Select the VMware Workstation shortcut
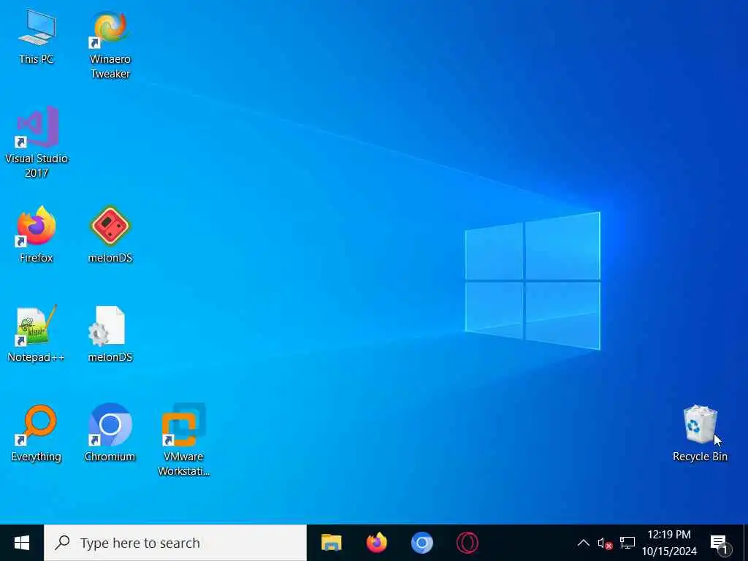Image resolution: width=748 pixels, height=561 pixels. pyautogui.click(x=183, y=440)
